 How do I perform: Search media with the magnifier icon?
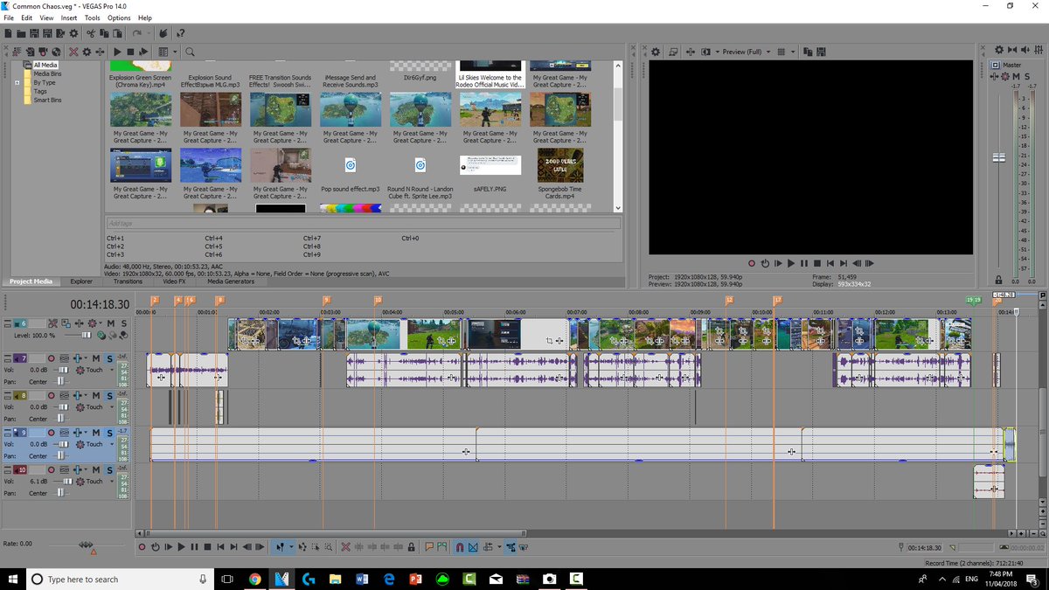pos(190,52)
